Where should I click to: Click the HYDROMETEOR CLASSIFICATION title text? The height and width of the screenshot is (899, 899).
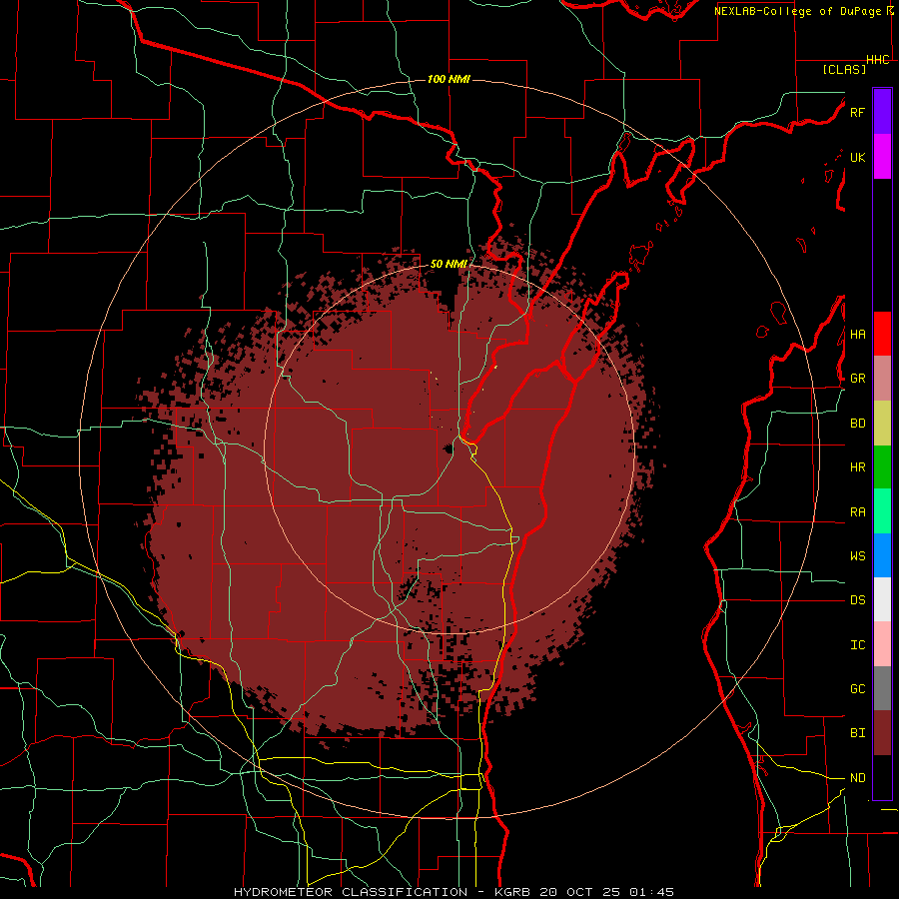[351, 892]
